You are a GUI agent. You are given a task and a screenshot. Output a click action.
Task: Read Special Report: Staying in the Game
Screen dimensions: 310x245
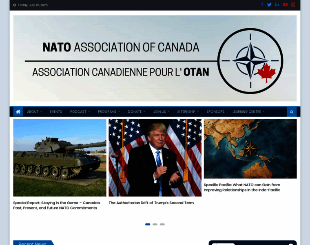pos(57,205)
